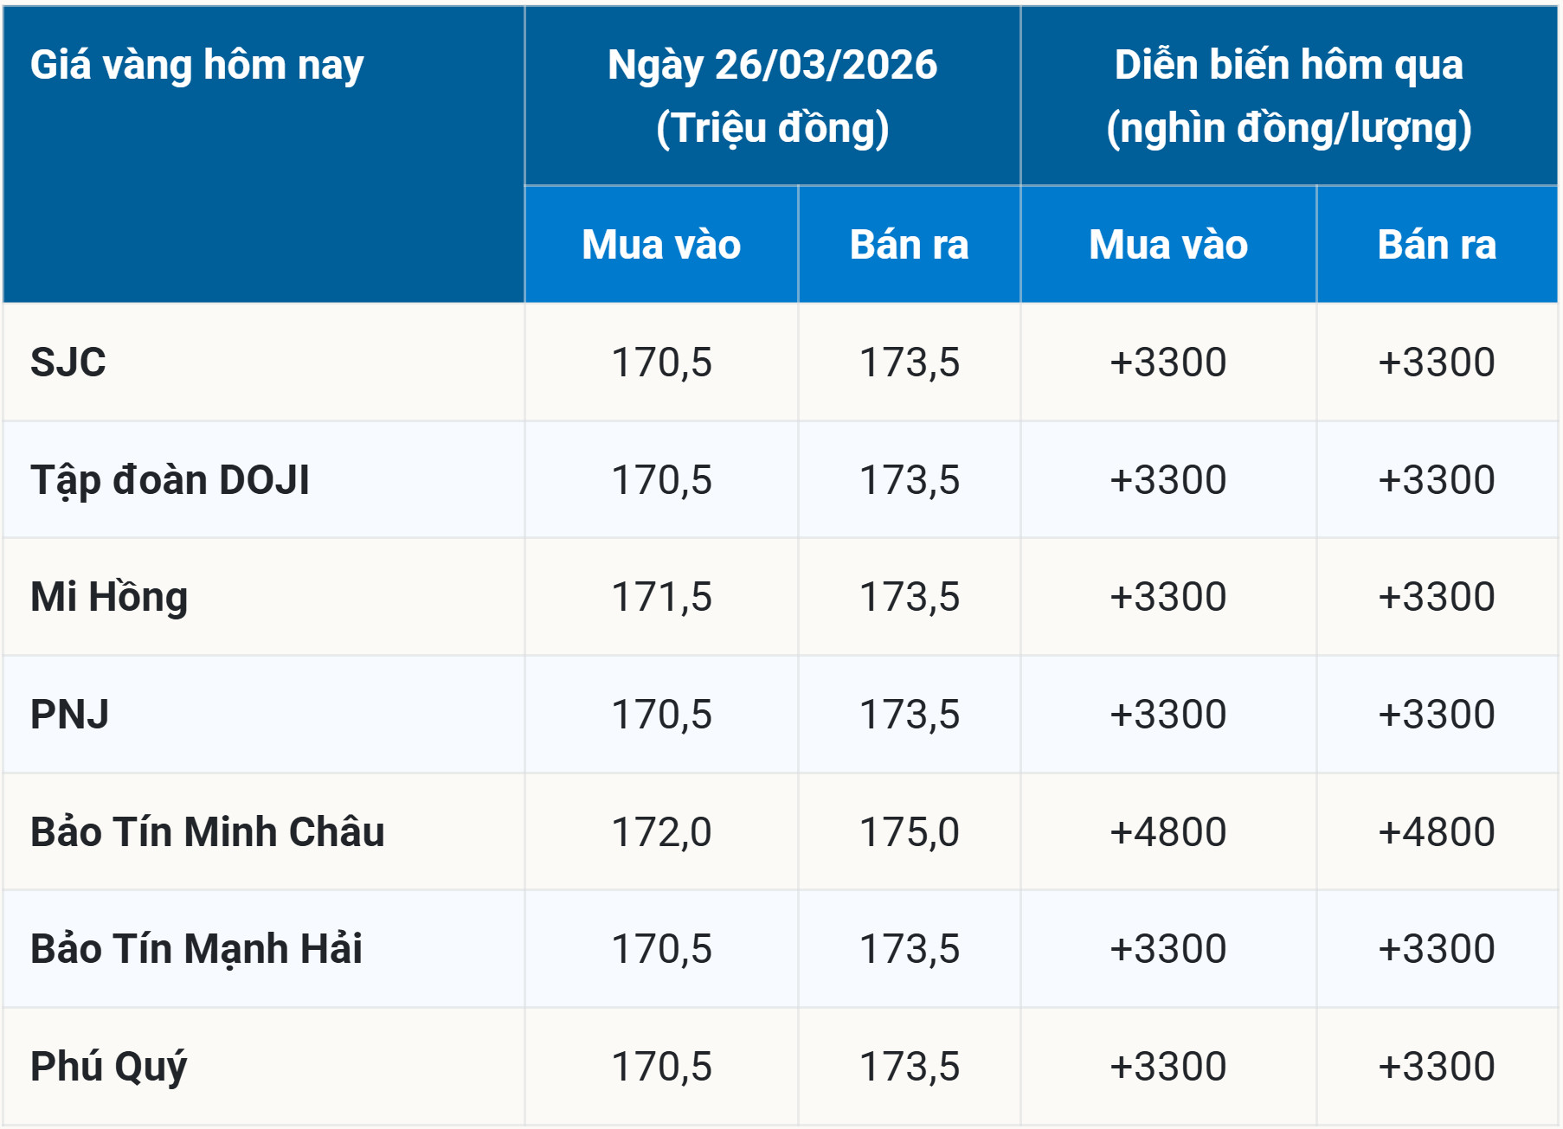
Task: Select the Bảo Tín Minh Châu label
Action: point(208,832)
